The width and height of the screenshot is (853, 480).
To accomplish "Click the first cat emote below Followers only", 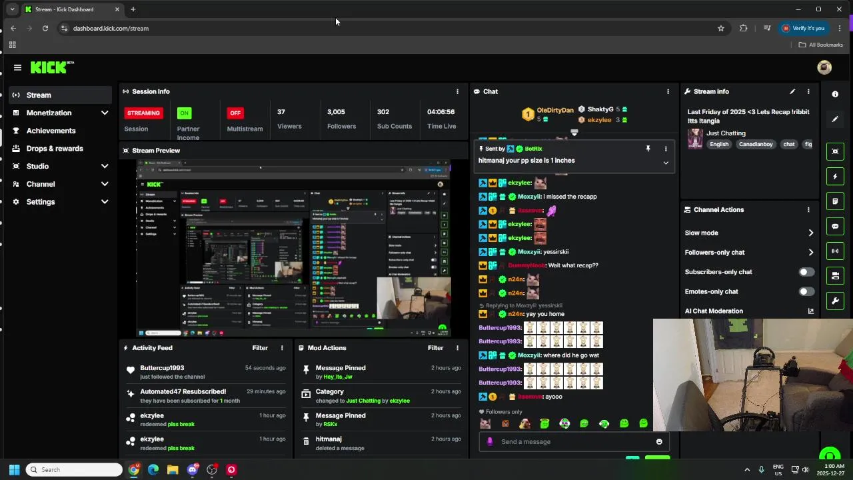I will [485, 423].
